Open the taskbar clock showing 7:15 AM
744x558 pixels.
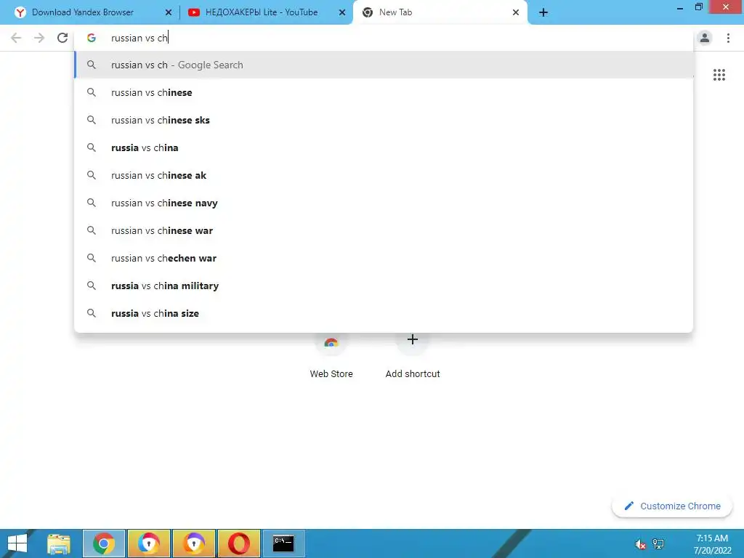pyautogui.click(x=712, y=544)
